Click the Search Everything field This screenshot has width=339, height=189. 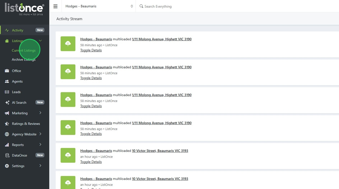(182, 6)
